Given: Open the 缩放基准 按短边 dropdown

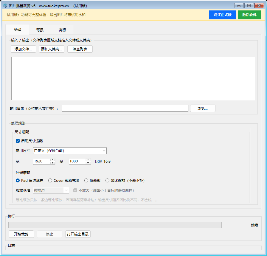Looking at the screenshot, I should pos(51,190).
